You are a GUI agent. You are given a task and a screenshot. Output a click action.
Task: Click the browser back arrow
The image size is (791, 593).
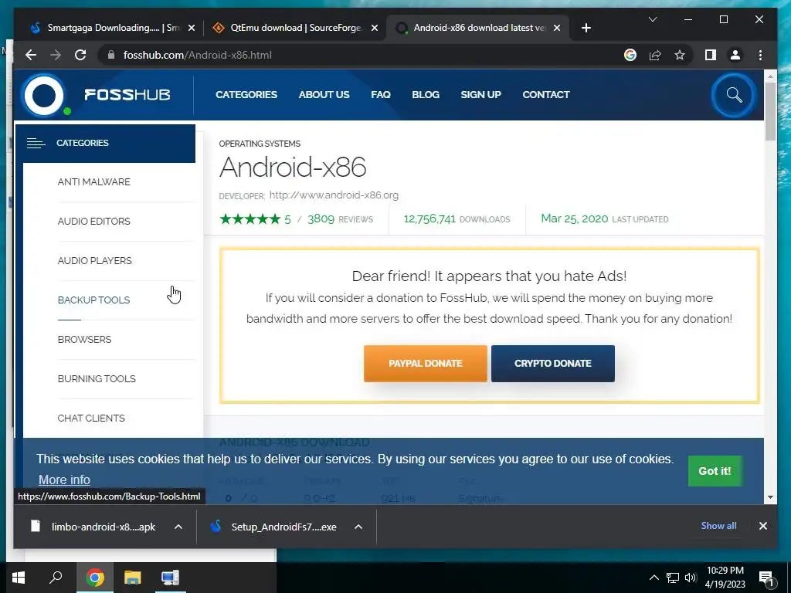point(31,55)
